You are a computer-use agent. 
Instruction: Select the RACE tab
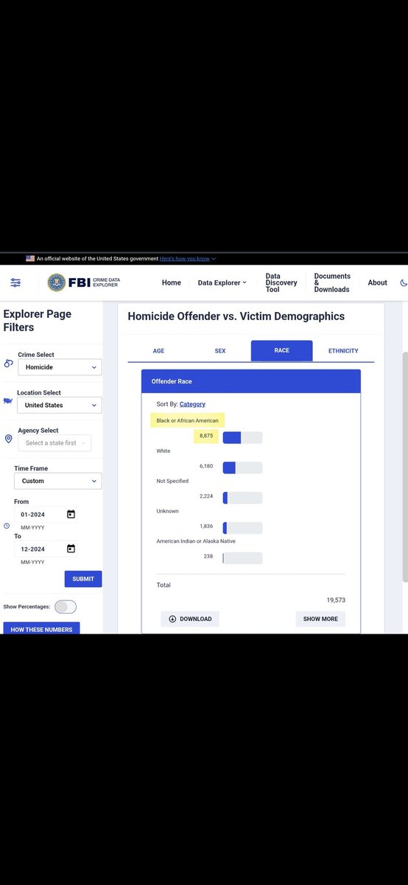click(x=281, y=351)
